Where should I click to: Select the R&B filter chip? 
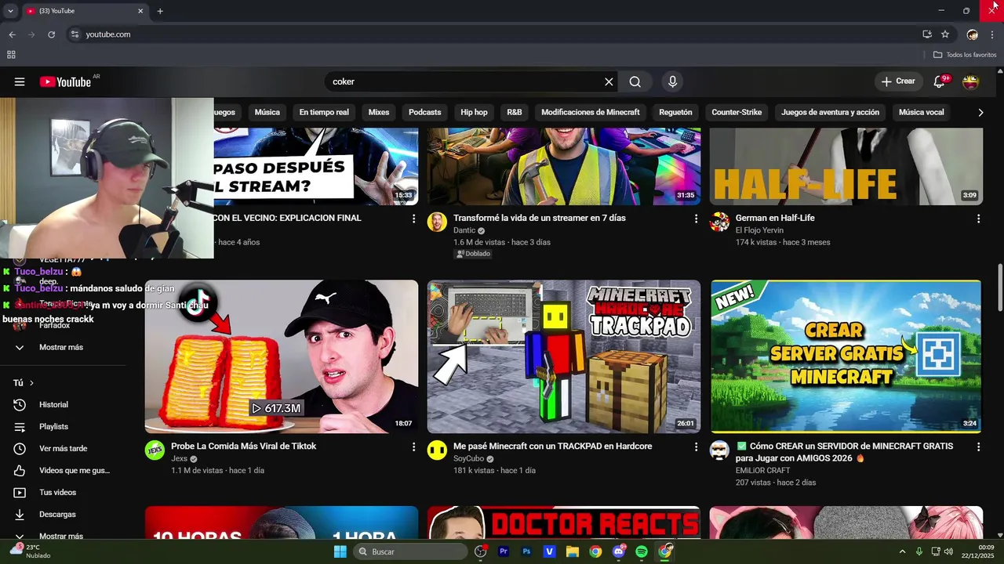(x=515, y=112)
